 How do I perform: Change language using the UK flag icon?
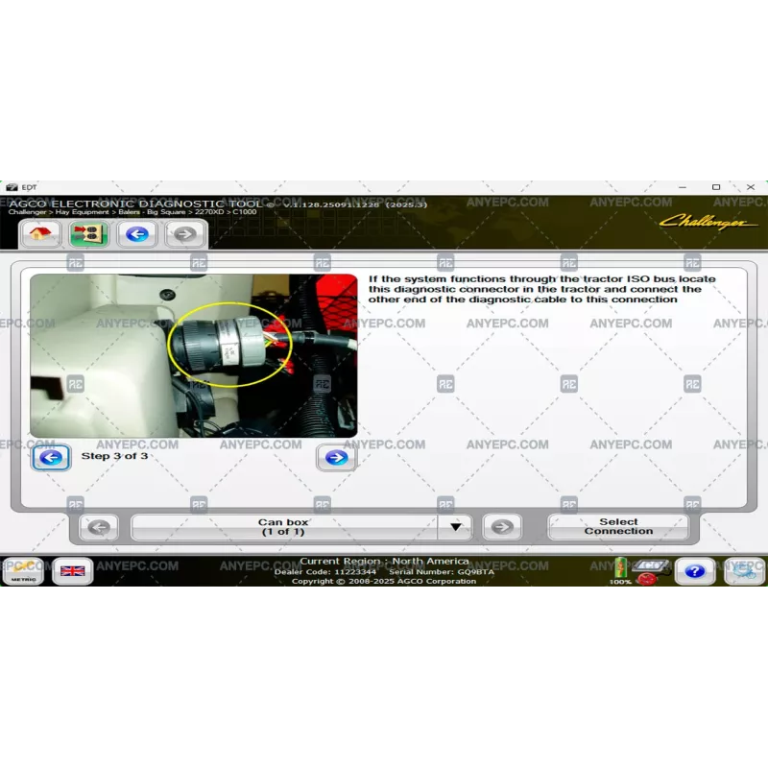click(x=73, y=571)
